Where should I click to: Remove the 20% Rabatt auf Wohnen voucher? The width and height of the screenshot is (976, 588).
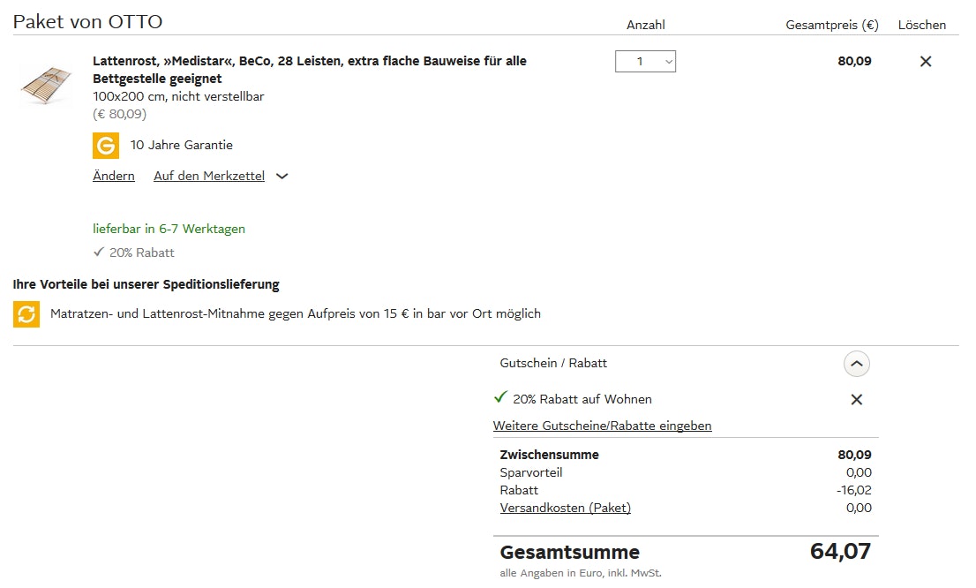pos(856,400)
